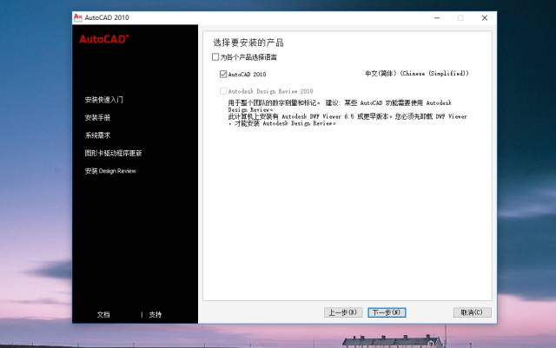Click the AutoCAD 2010 title bar icon
556x348 pixels.
(x=78, y=17)
